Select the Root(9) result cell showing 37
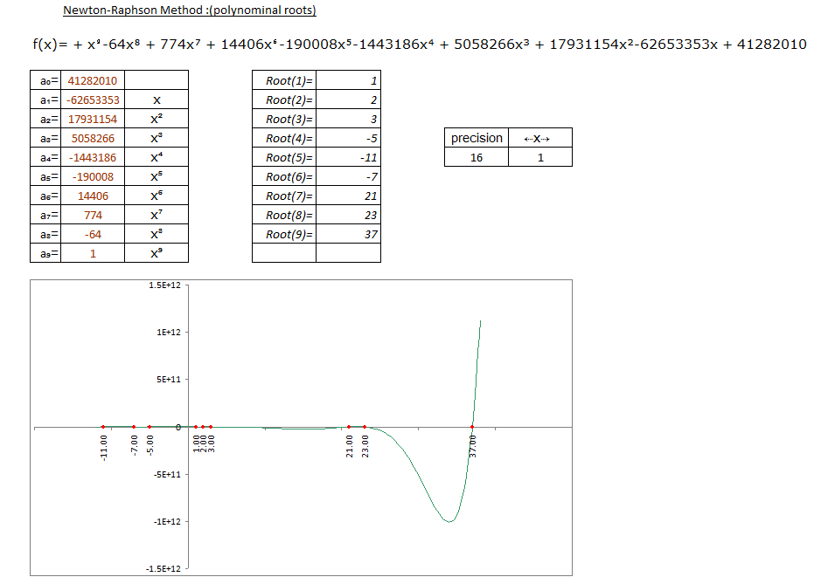This screenshot has height=577, width=828. (x=348, y=234)
